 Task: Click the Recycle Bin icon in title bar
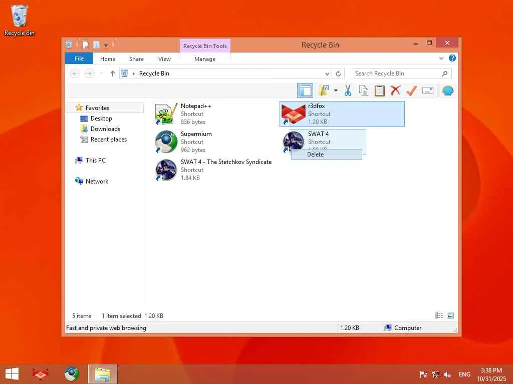69,44
